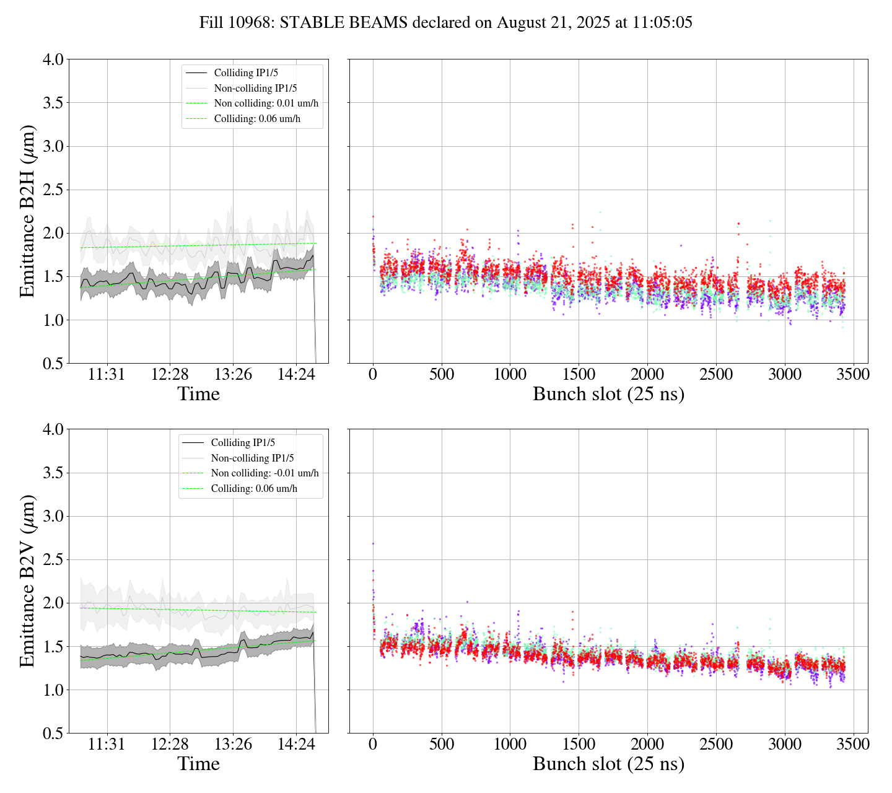Click 'Bunch slot (25 ns)' label under top scatter plot

608,394
